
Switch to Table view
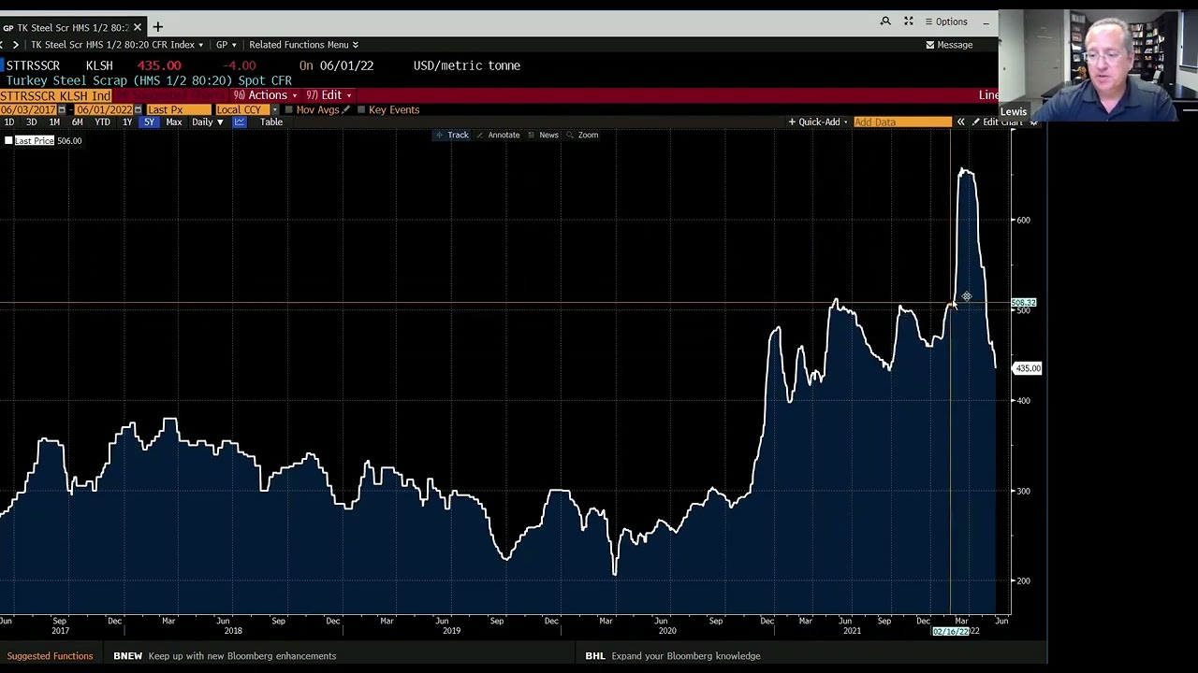(271, 122)
